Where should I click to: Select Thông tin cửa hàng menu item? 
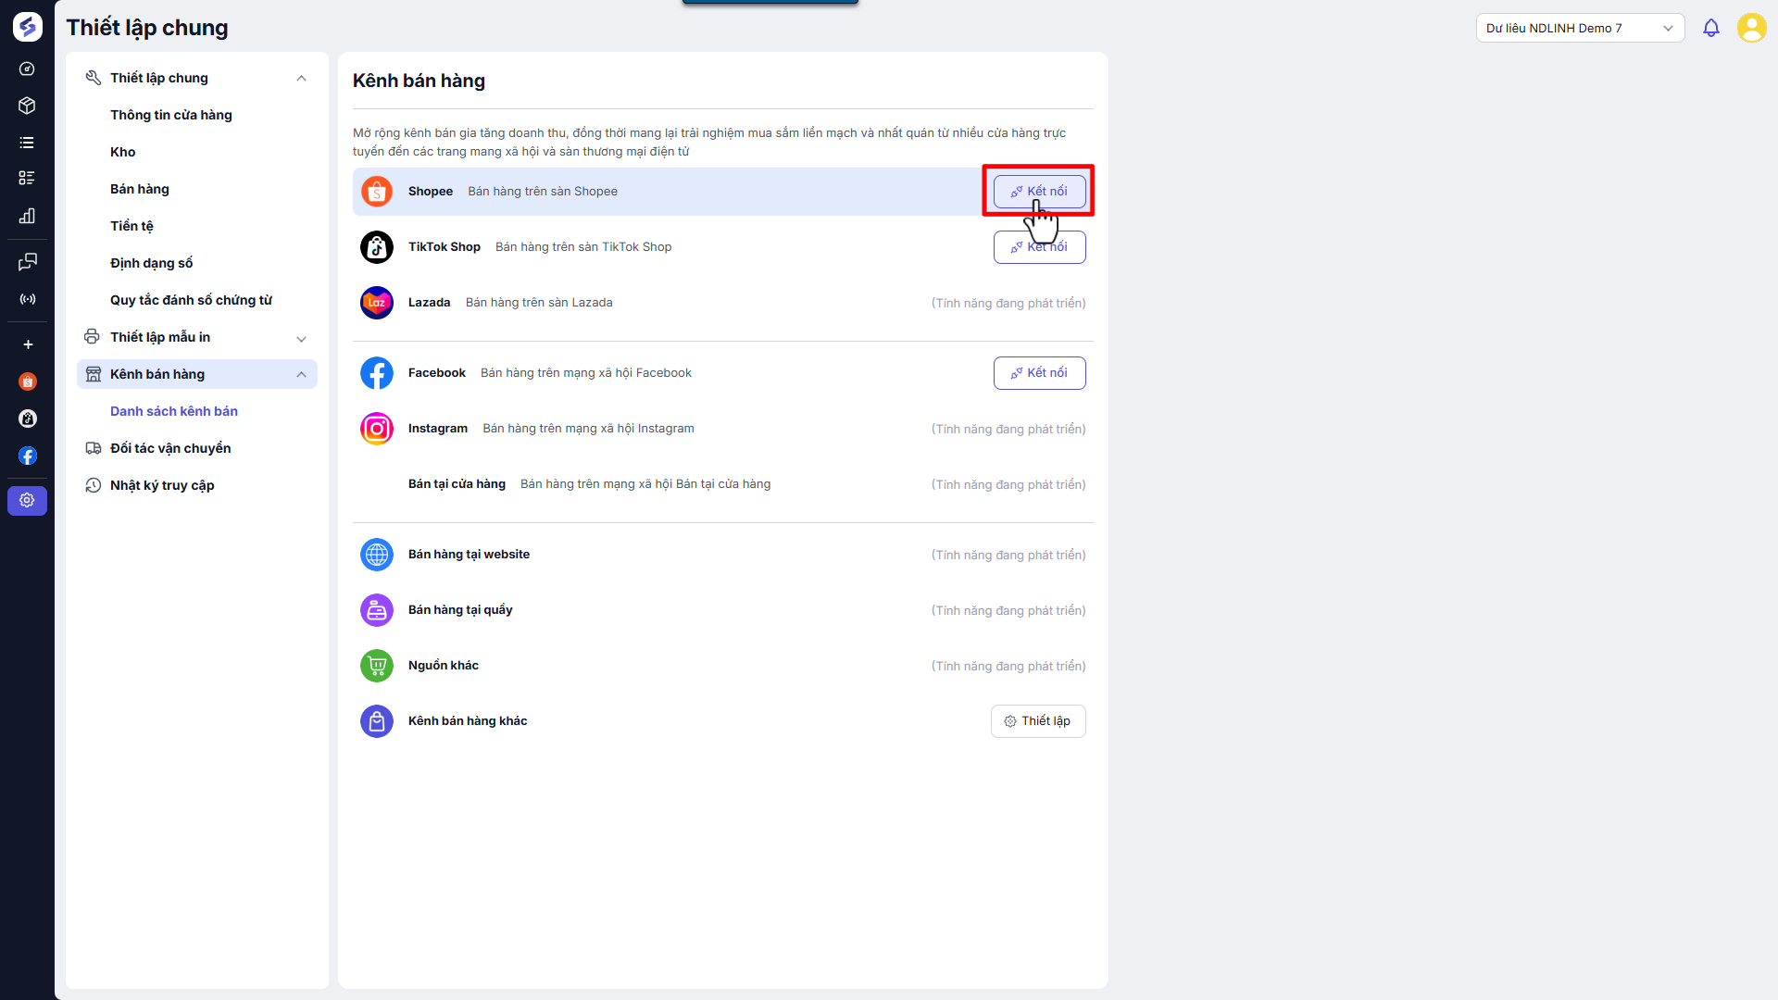point(171,115)
